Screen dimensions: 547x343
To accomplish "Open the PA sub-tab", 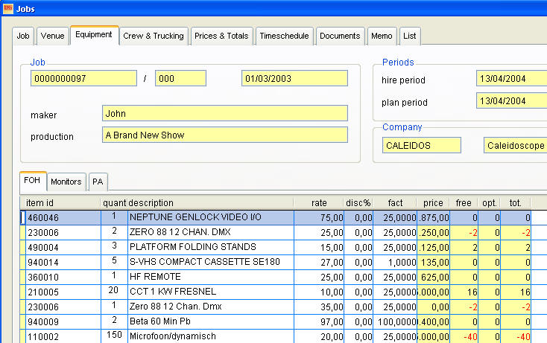I will click(x=98, y=182).
